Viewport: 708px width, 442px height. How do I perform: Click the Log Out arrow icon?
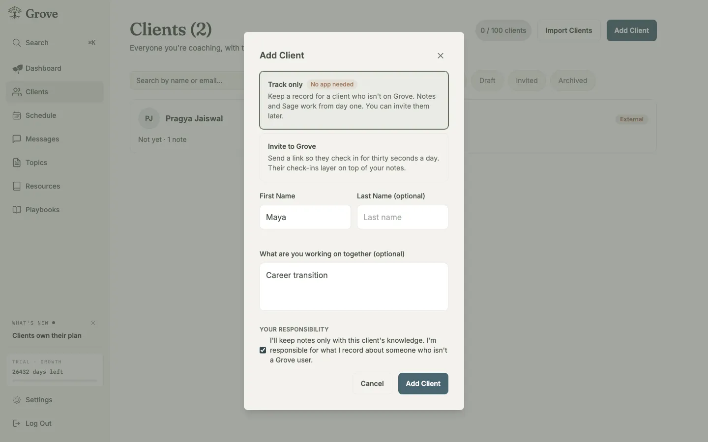coord(17,423)
